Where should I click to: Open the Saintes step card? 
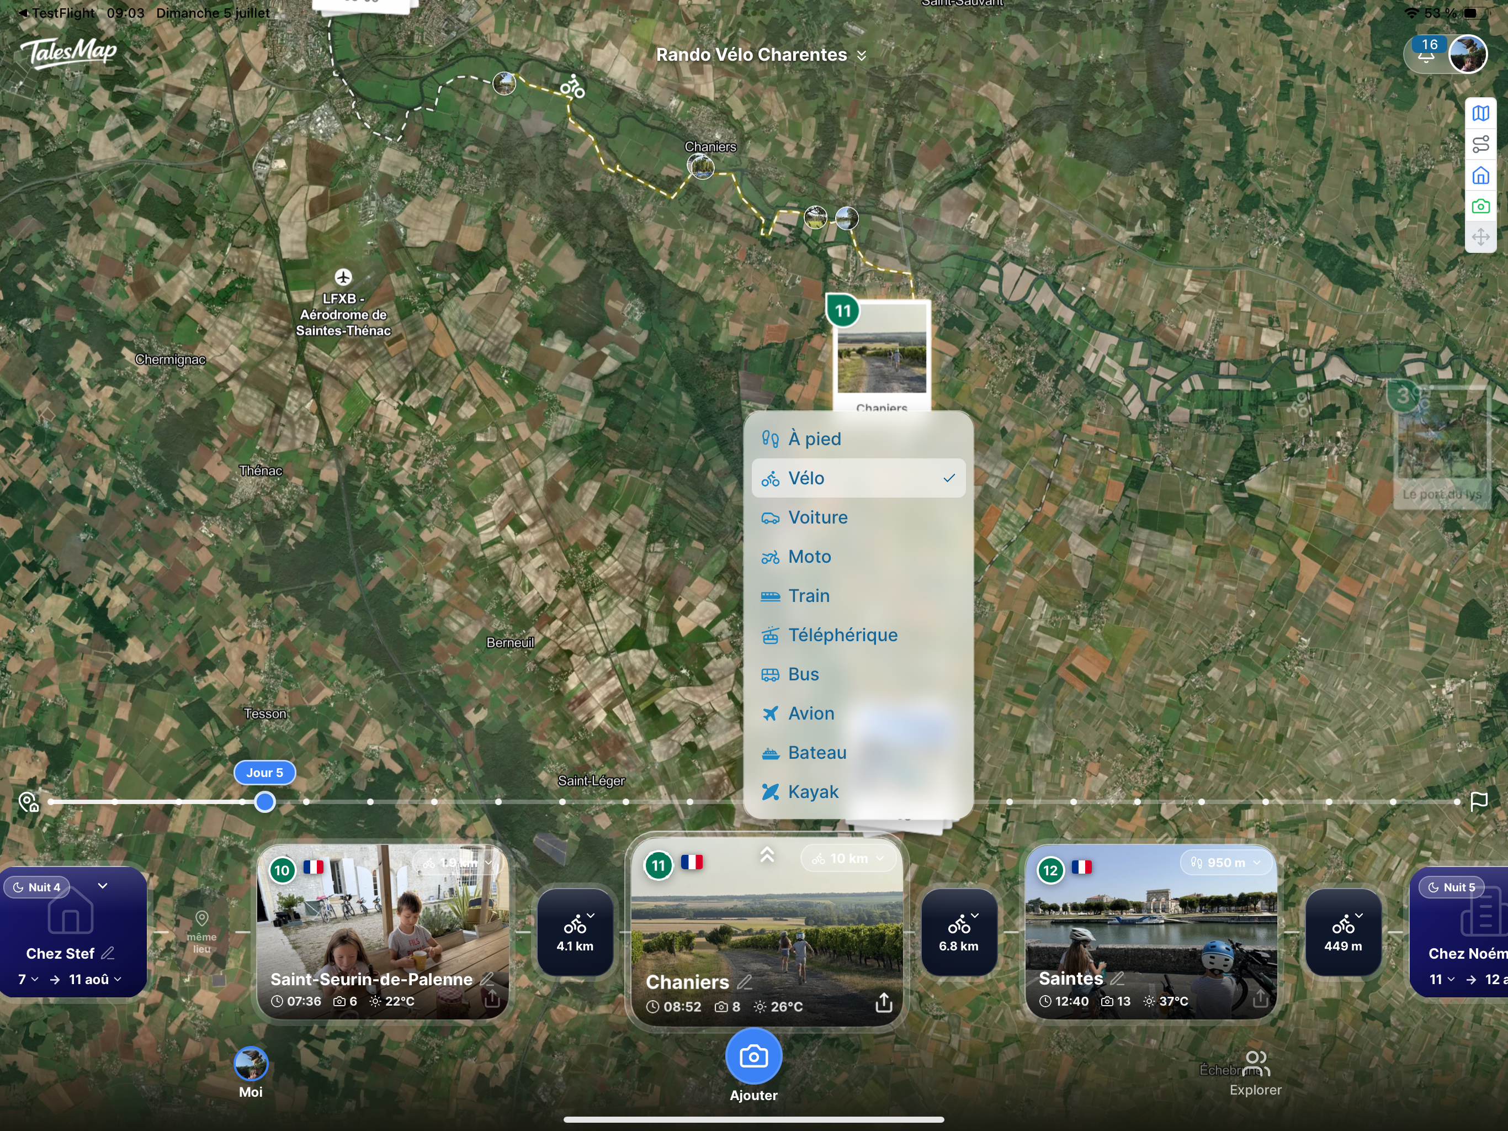point(1151,932)
